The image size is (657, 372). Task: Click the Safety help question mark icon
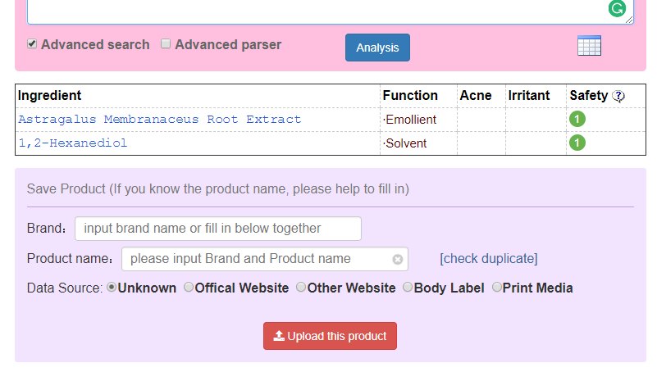click(x=618, y=96)
